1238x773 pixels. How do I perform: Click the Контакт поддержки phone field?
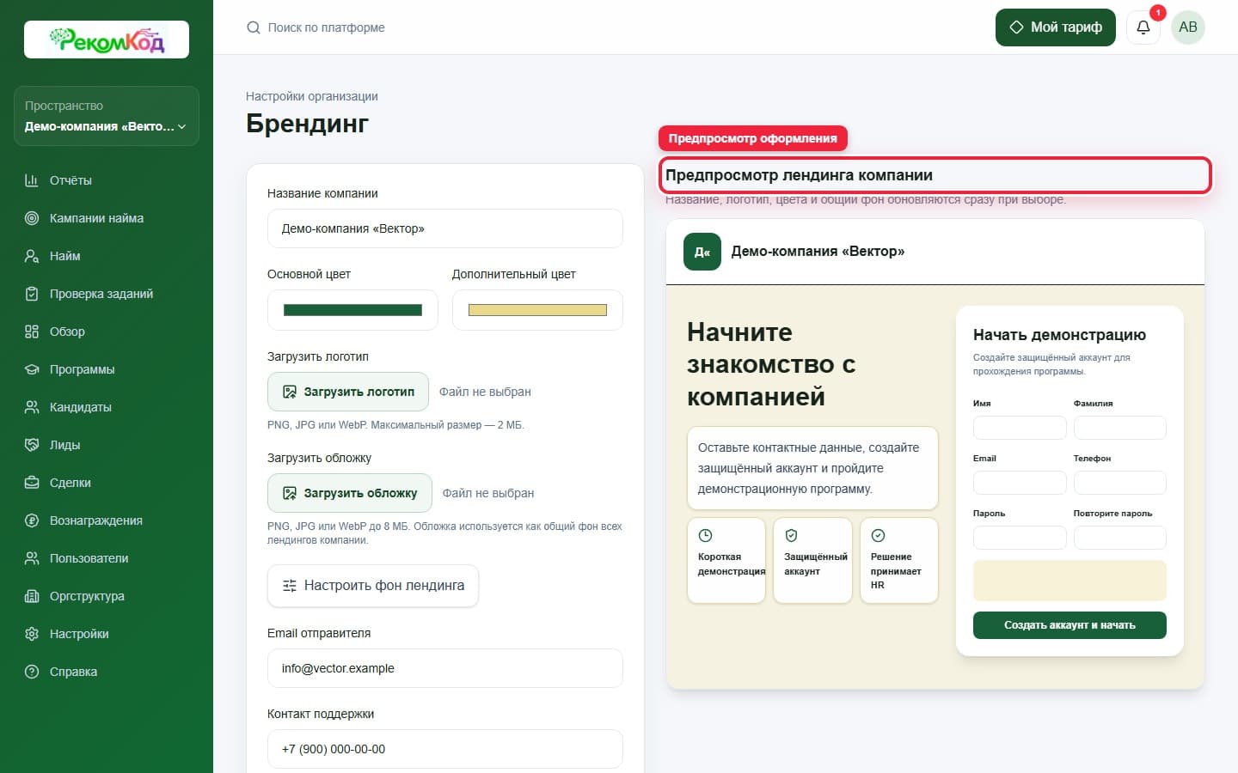click(x=445, y=749)
